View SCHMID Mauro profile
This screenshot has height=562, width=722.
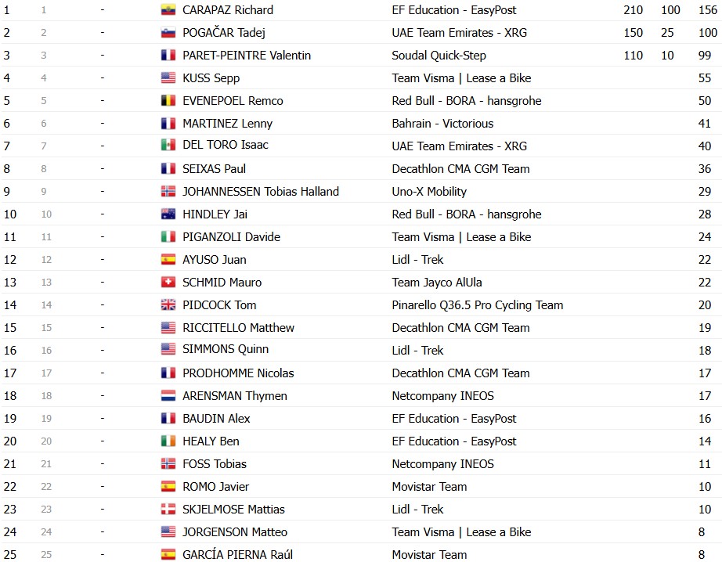click(222, 282)
